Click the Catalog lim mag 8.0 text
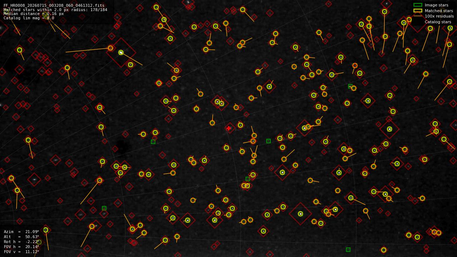This screenshot has width=457, height=257. point(29,18)
